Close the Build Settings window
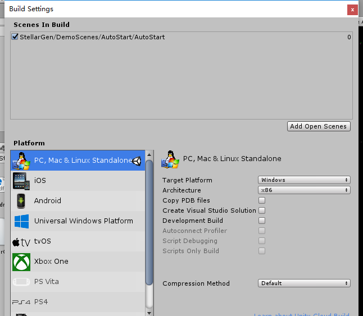 [352, 10]
